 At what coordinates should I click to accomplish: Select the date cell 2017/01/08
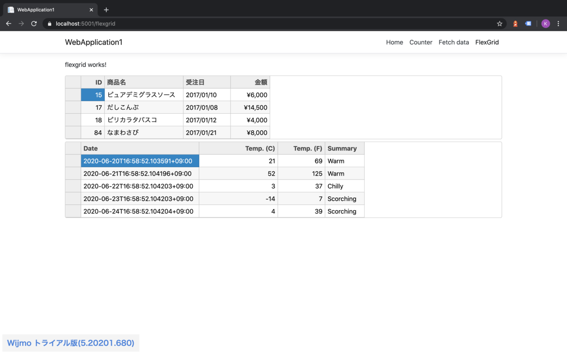[207, 108]
